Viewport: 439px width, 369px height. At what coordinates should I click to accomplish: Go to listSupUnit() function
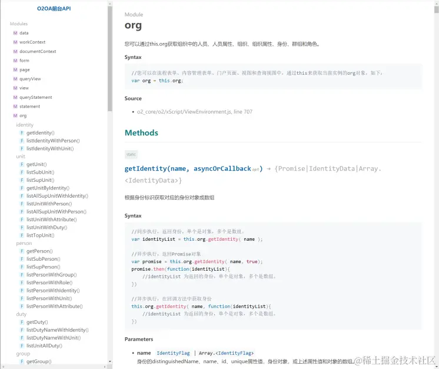click(41, 180)
